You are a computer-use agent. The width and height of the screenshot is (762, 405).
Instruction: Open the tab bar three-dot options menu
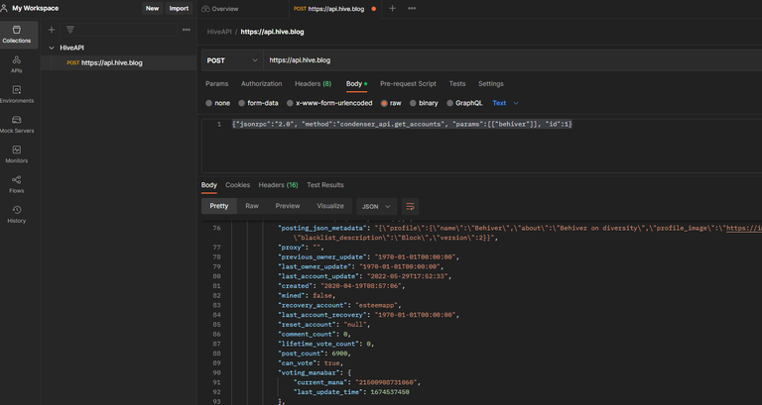[x=412, y=8]
